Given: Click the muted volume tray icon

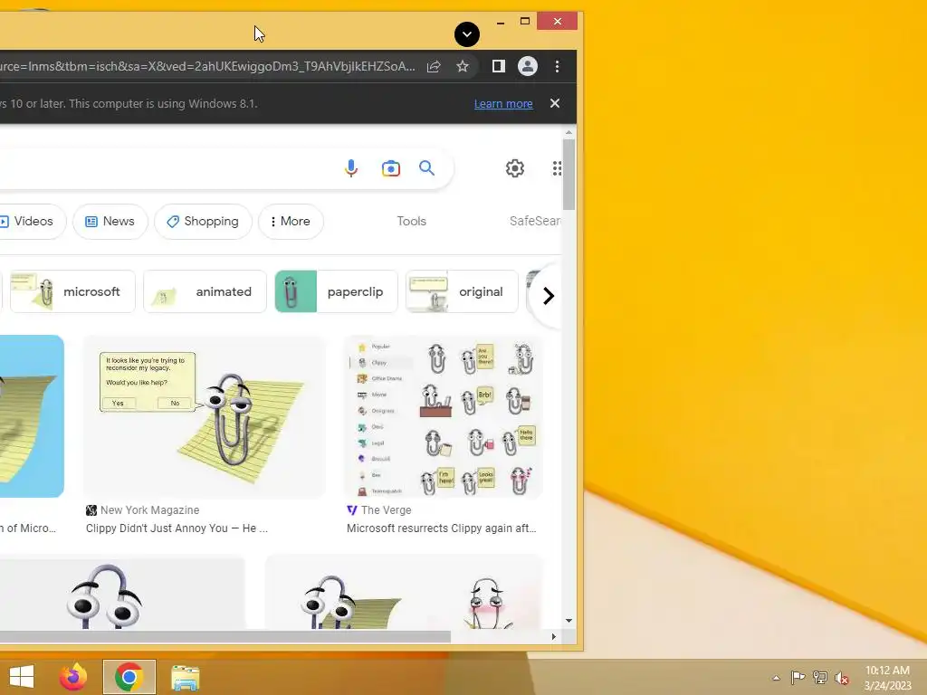Looking at the screenshot, I should click(x=842, y=678).
